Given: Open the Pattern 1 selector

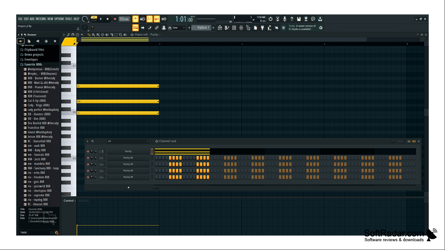Looking at the screenshot, I should click(201, 28).
